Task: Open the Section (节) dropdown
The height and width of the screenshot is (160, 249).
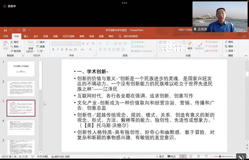Action: [41, 51]
